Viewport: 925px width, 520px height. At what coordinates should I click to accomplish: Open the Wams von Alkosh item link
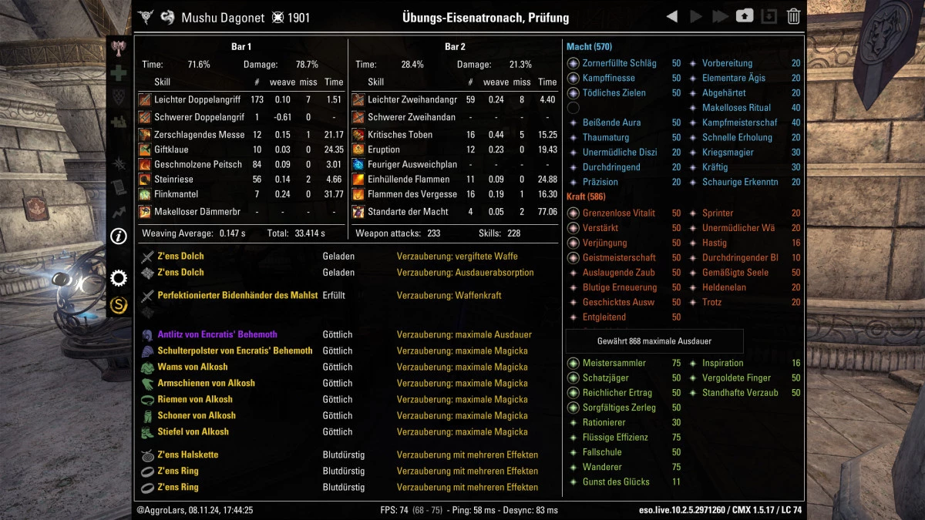193,367
